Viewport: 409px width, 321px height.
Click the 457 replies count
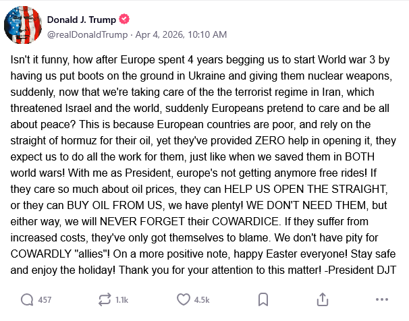(45, 300)
